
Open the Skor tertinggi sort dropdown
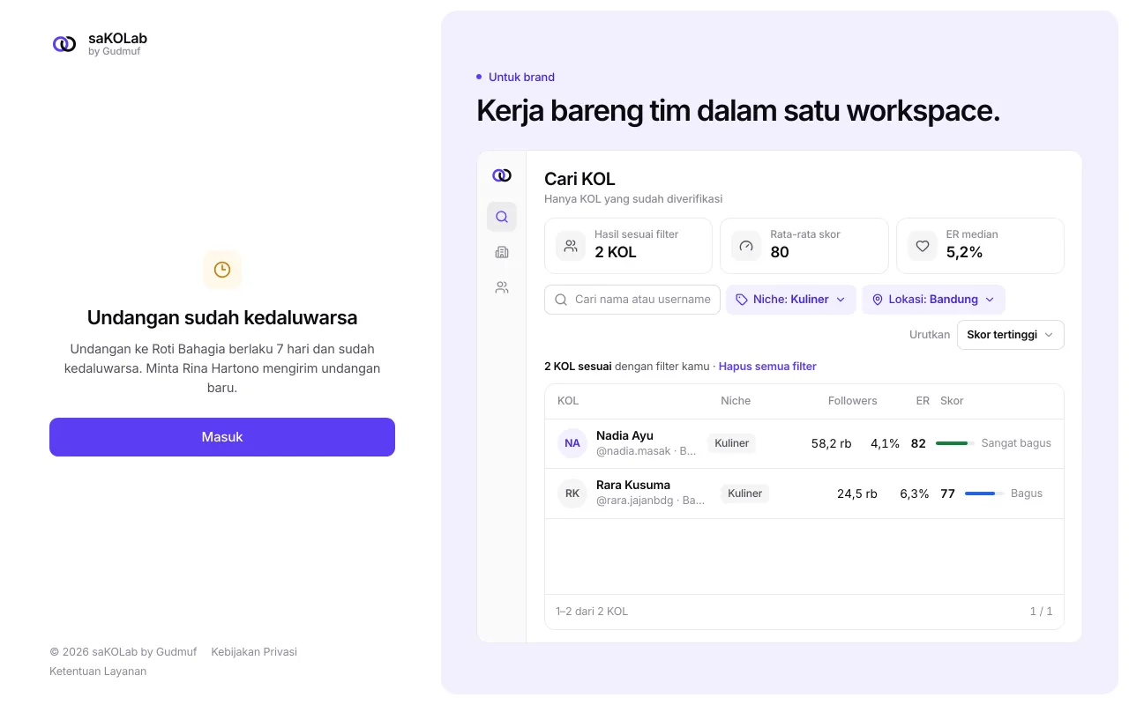(1011, 335)
